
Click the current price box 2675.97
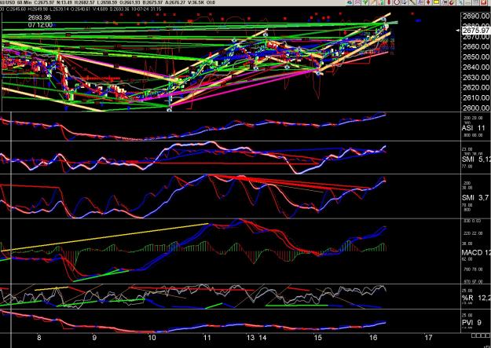[475, 31]
